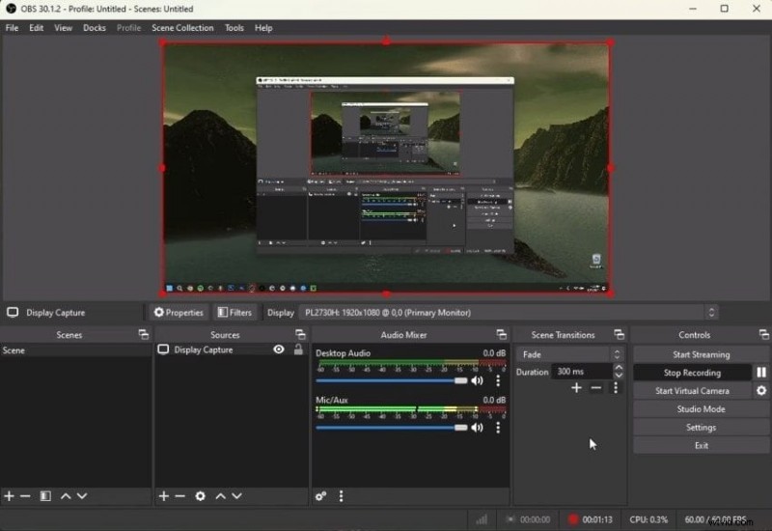Image resolution: width=772 pixels, height=531 pixels.
Task: Click Start Virtual Camera
Action: tap(692, 391)
